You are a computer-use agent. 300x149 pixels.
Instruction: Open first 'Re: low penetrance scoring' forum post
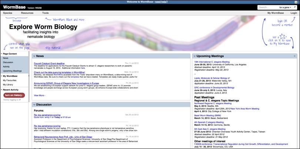[47, 115]
